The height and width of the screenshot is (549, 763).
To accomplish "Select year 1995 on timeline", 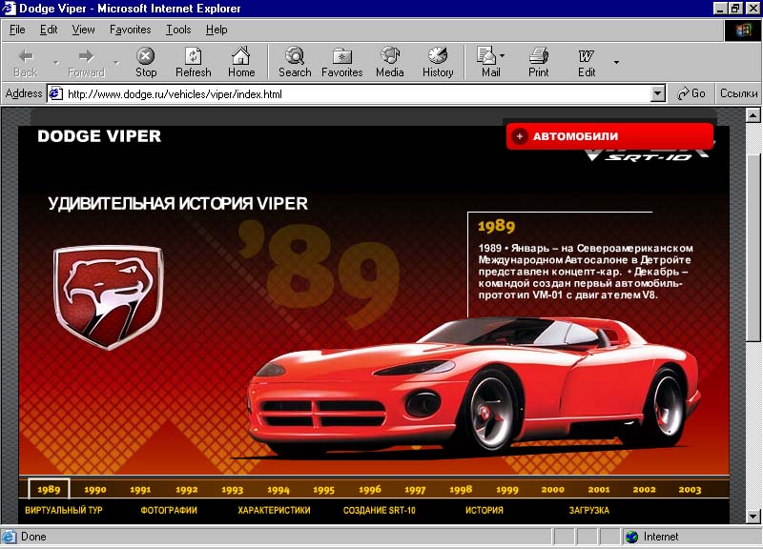I will [323, 489].
